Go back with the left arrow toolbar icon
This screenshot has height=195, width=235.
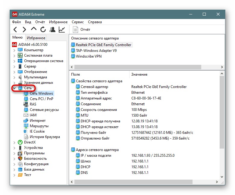[x=15, y=30]
